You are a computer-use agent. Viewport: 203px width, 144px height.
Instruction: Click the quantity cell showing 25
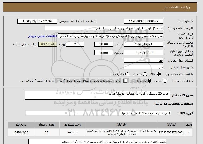point(47,132)
